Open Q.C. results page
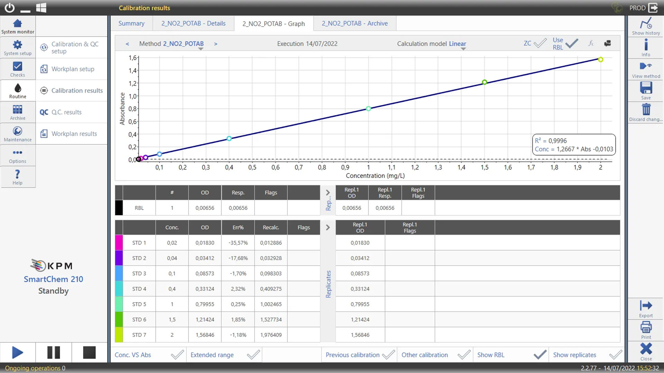Viewport: 664px width, 373px height. 66,112
